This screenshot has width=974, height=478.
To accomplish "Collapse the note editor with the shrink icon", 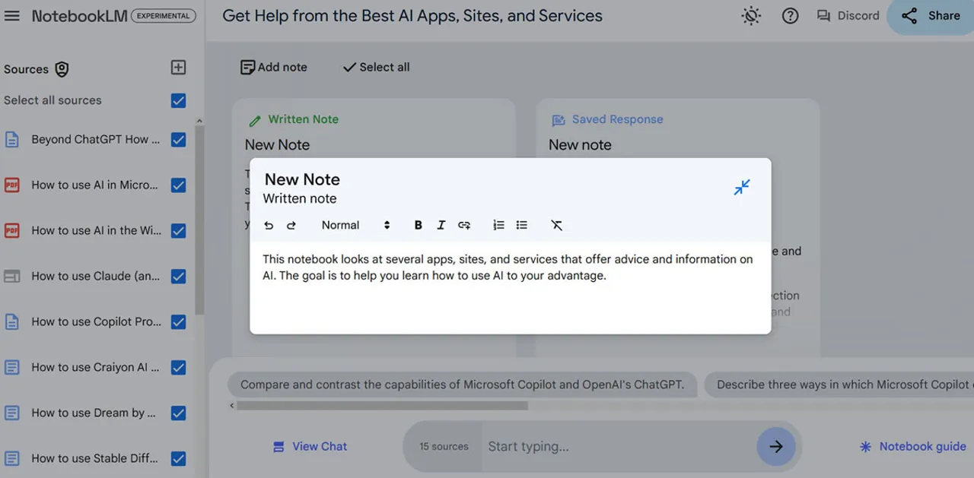I will pyautogui.click(x=741, y=187).
